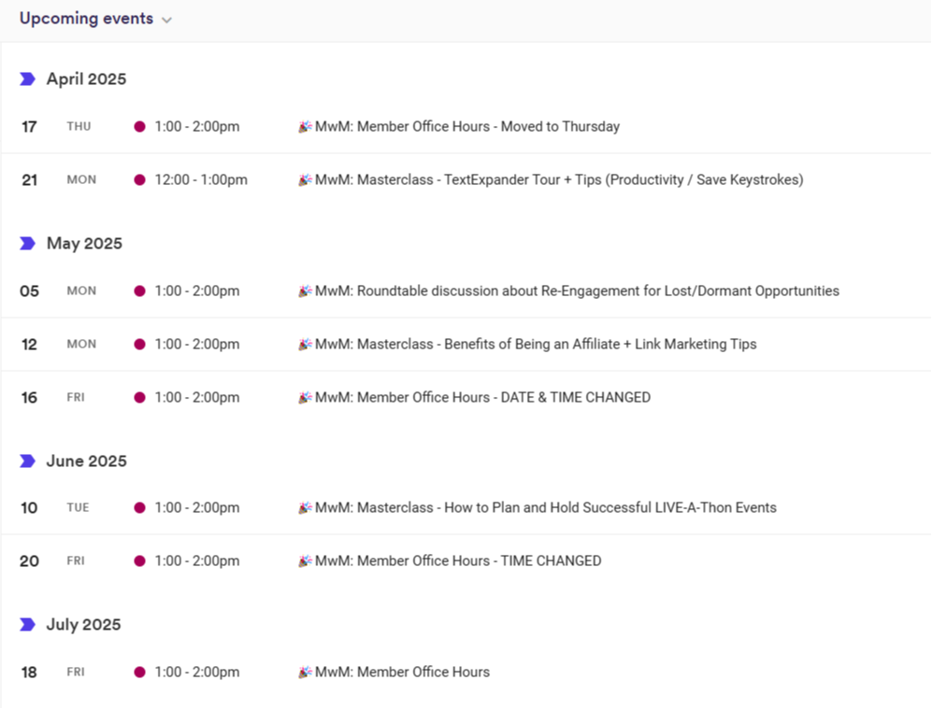Click party icon beside Roundtable discussion event

click(x=305, y=291)
